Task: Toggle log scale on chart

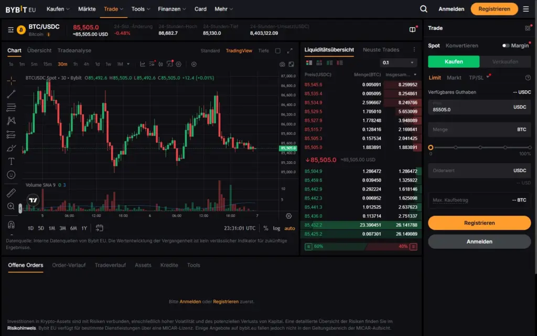Action: point(276,228)
